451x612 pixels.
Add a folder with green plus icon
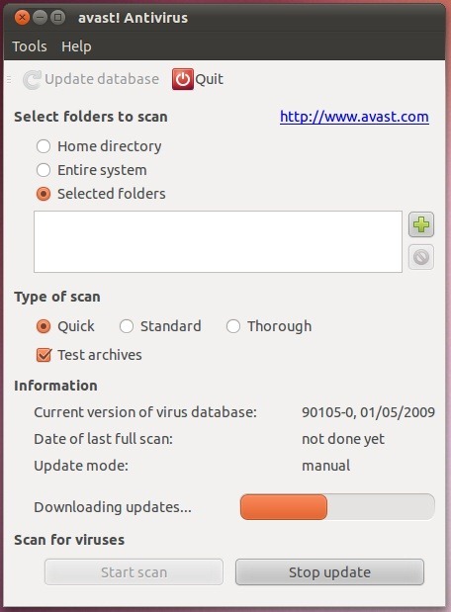pyautogui.click(x=421, y=224)
